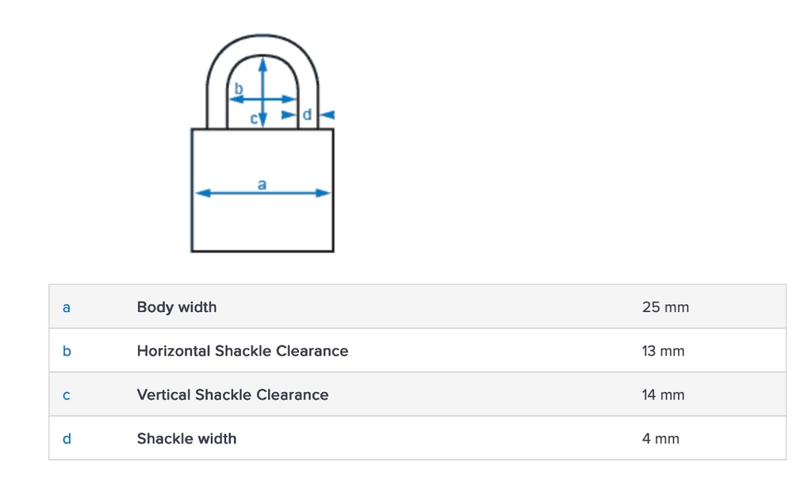Click the 'Shackle width' row label
Screen dimensions: 812x481
click(x=186, y=438)
